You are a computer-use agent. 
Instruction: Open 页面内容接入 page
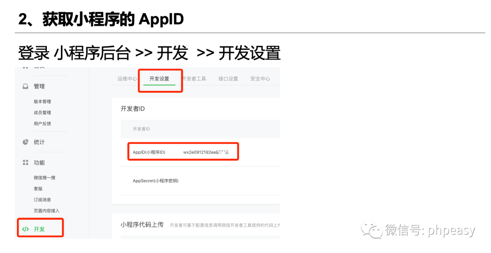[x=47, y=211]
